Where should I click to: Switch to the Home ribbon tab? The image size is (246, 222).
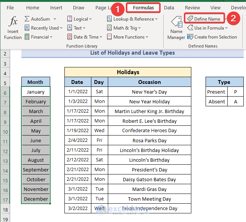[33, 8]
